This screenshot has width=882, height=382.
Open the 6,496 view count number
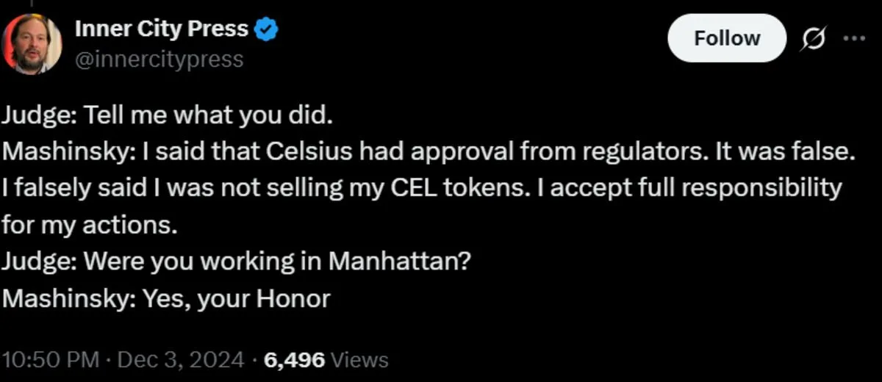[293, 359]
